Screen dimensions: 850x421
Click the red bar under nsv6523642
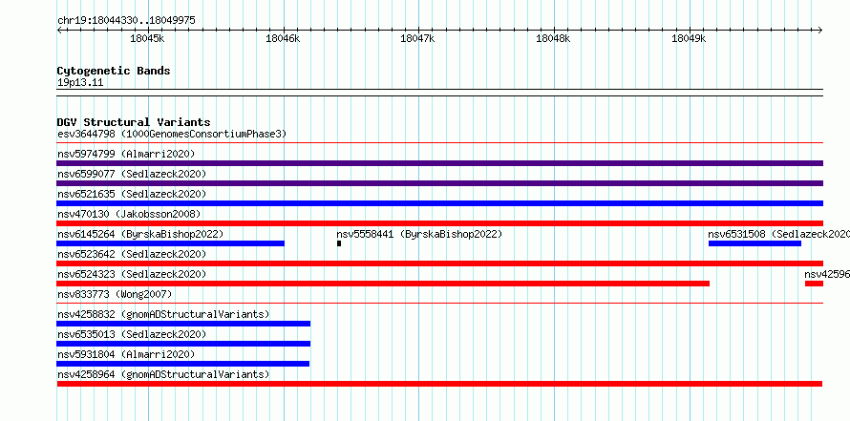click(x=439, y=263)
